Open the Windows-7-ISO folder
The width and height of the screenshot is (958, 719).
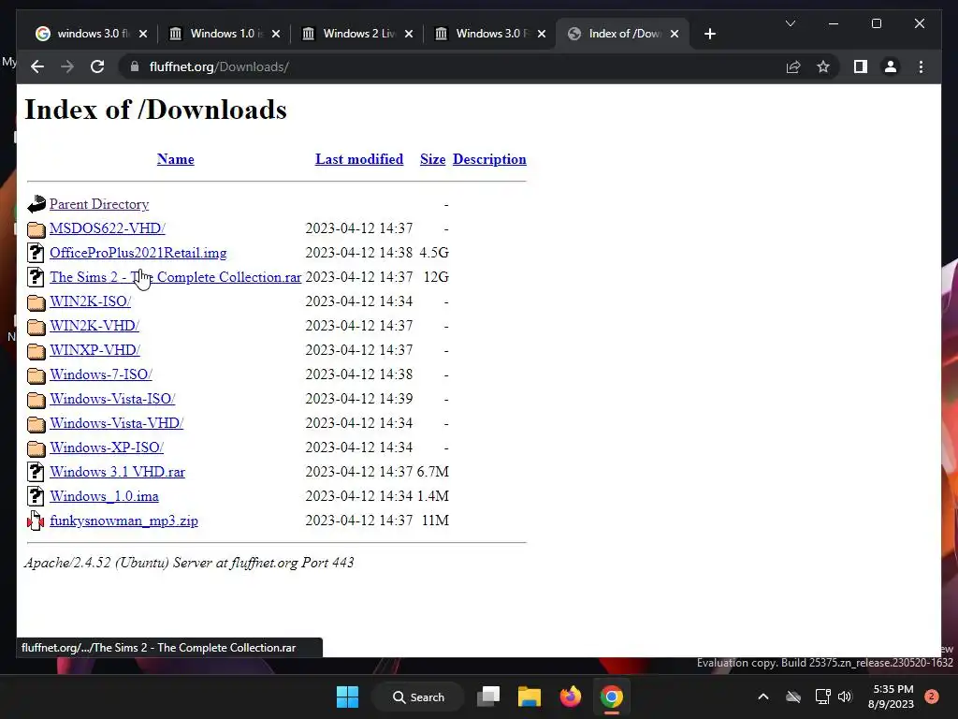[x=101, y=374]
